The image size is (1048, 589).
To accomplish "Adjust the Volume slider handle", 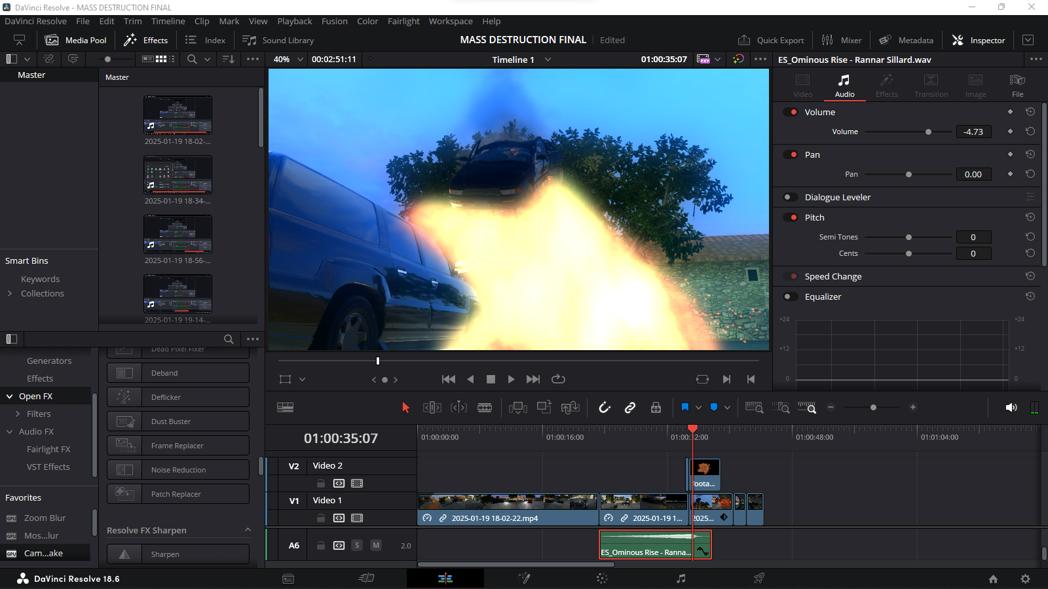I will [928, 132].
